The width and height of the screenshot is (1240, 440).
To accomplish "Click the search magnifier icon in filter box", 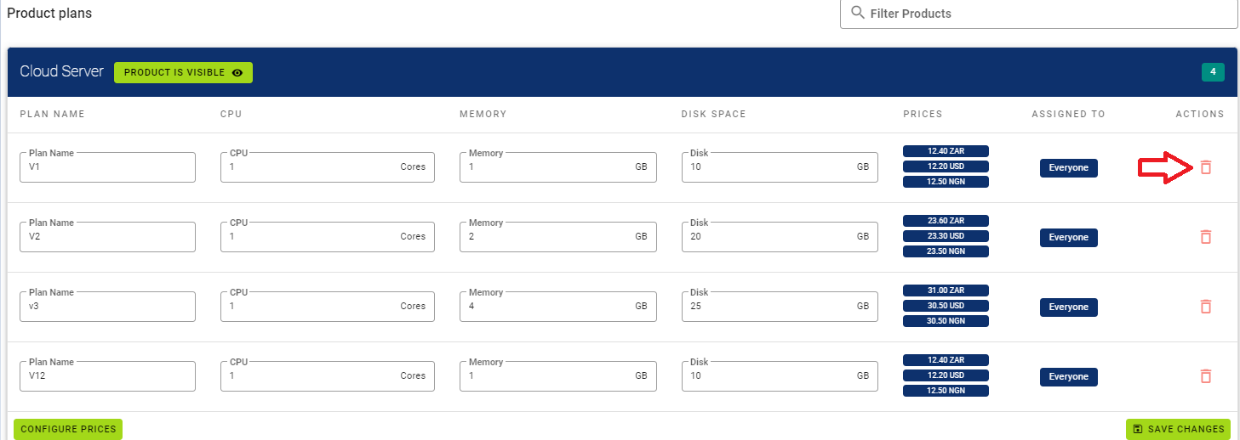I will pyautogui.click(x=858, y=14).
